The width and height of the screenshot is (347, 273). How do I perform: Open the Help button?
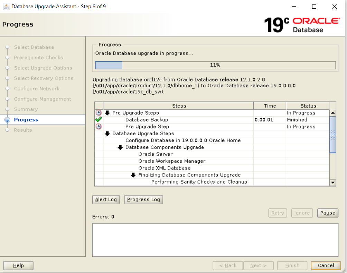pos(18,265)
